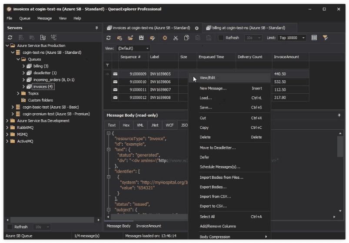Image resolution: width=349 pixels, height=243 pixels.
Task: Enable the Refresh checkbox under Servers panel
Action: click(10, 227)
